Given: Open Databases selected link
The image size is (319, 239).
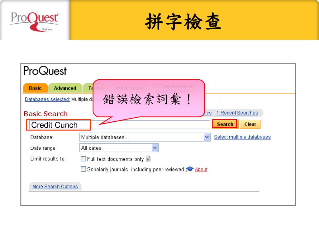Looking at the screenshot, I should click(x=47, y=99).
